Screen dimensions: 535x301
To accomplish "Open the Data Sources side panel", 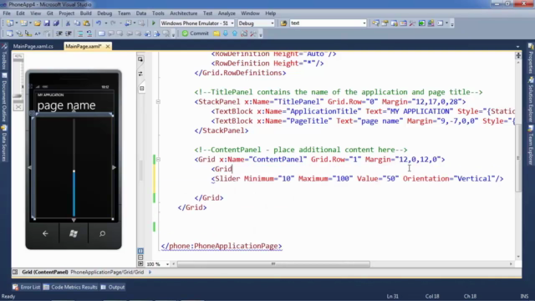I will [4, 143].
